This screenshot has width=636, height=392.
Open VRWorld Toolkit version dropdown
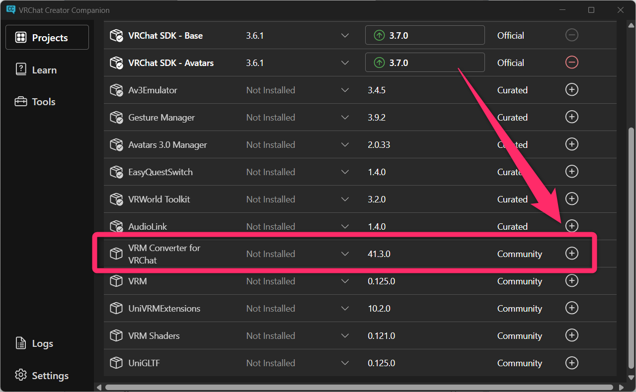point(345,199)
